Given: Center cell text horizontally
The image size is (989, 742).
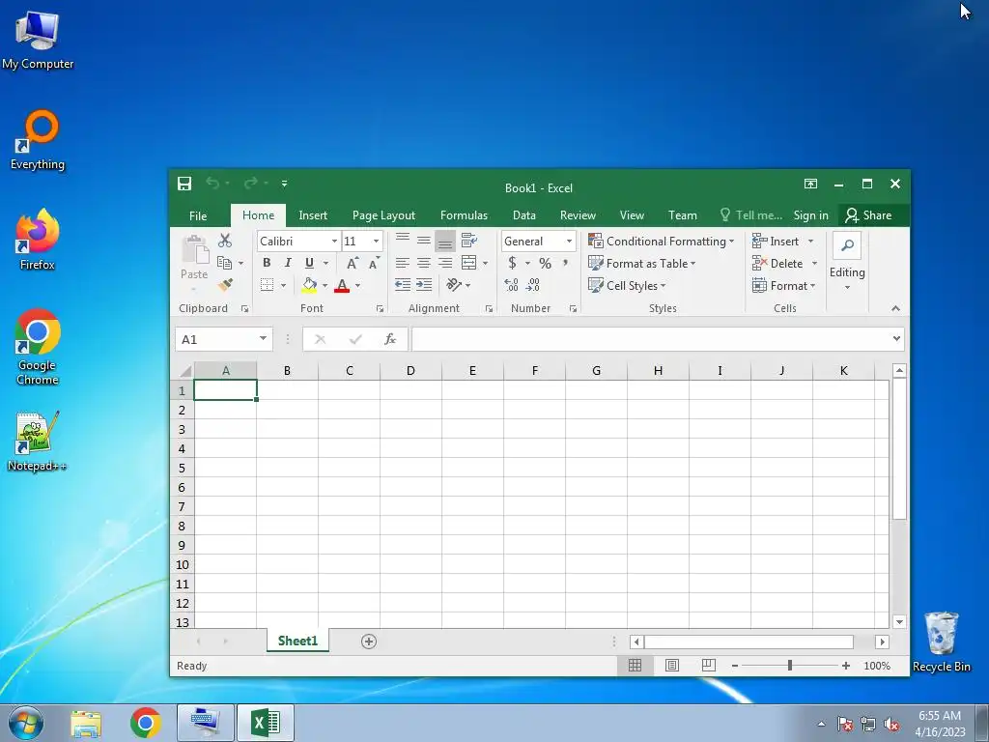Looking at the screenshot, I should coord(424,263).
